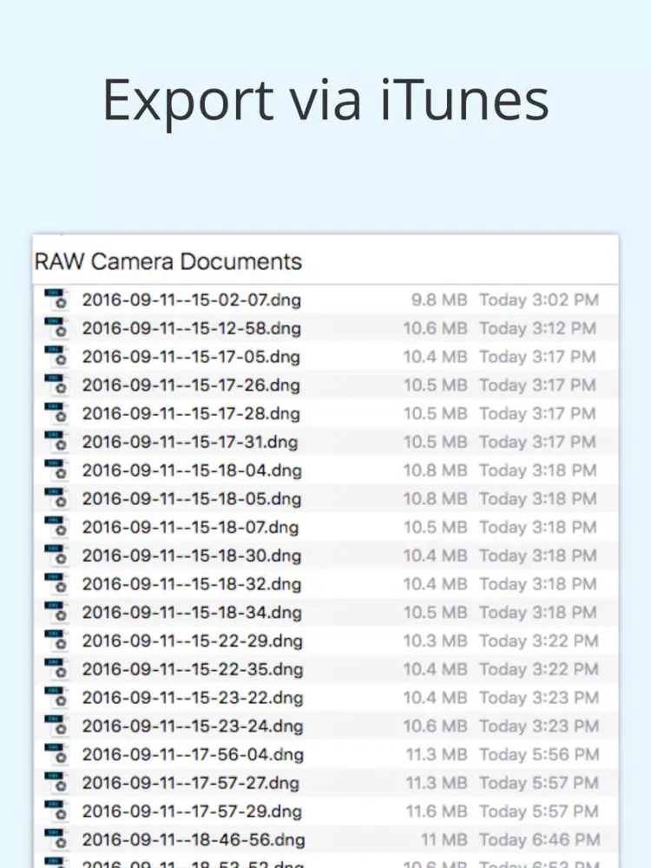This screenshot has width=651, height=868.
Task: Click the file icon next to 2016-09-11--15-17-05.dng
Action: click(56, 356)
